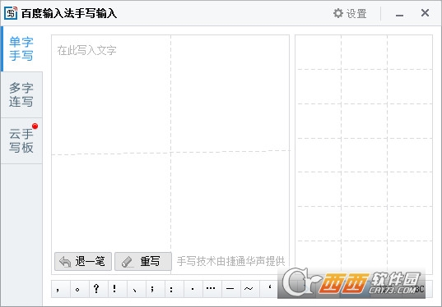Insert enumeration comma 、 punctuation
Viewport: 442px width, 307px height.
137,289
